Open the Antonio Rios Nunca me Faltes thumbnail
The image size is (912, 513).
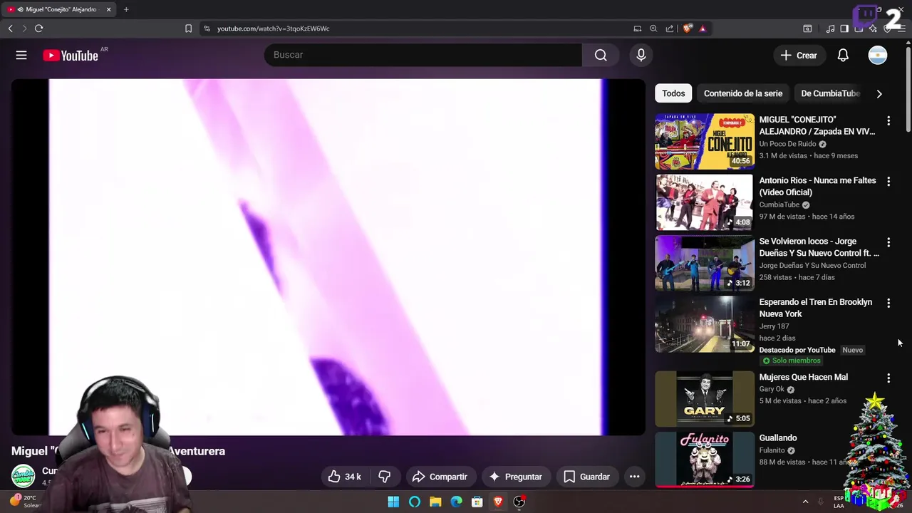tap(705, 202)
